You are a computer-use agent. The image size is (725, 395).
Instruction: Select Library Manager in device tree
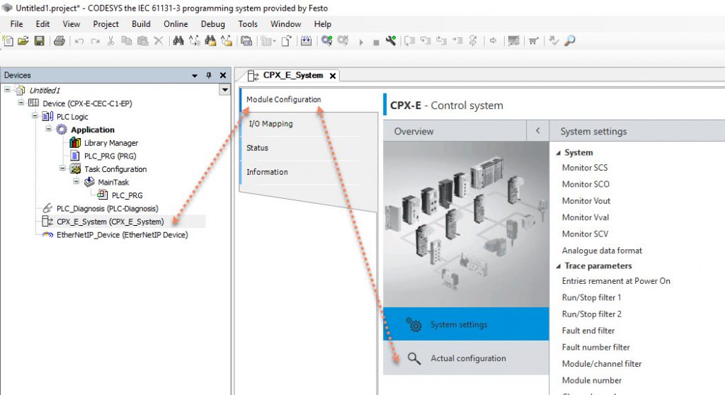coord(111,143)
